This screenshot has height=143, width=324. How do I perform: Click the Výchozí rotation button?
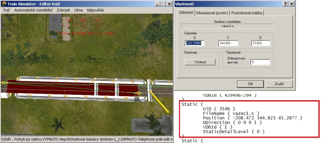[200, 62]
